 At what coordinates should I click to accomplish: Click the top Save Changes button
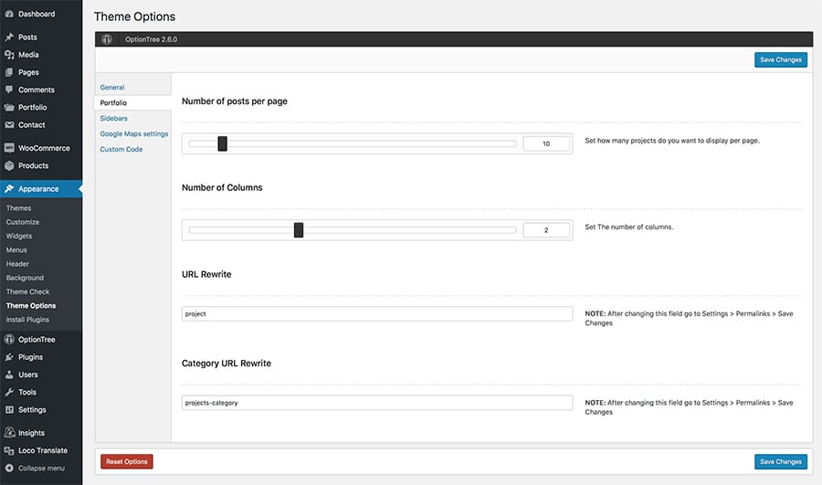pyautogui.click(x=781, y=59)
